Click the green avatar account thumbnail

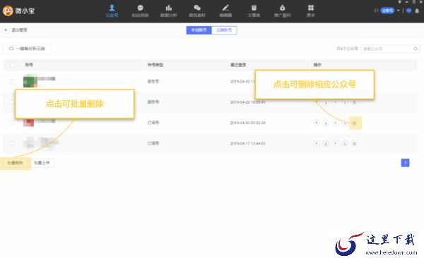click(x=30, y=81)
